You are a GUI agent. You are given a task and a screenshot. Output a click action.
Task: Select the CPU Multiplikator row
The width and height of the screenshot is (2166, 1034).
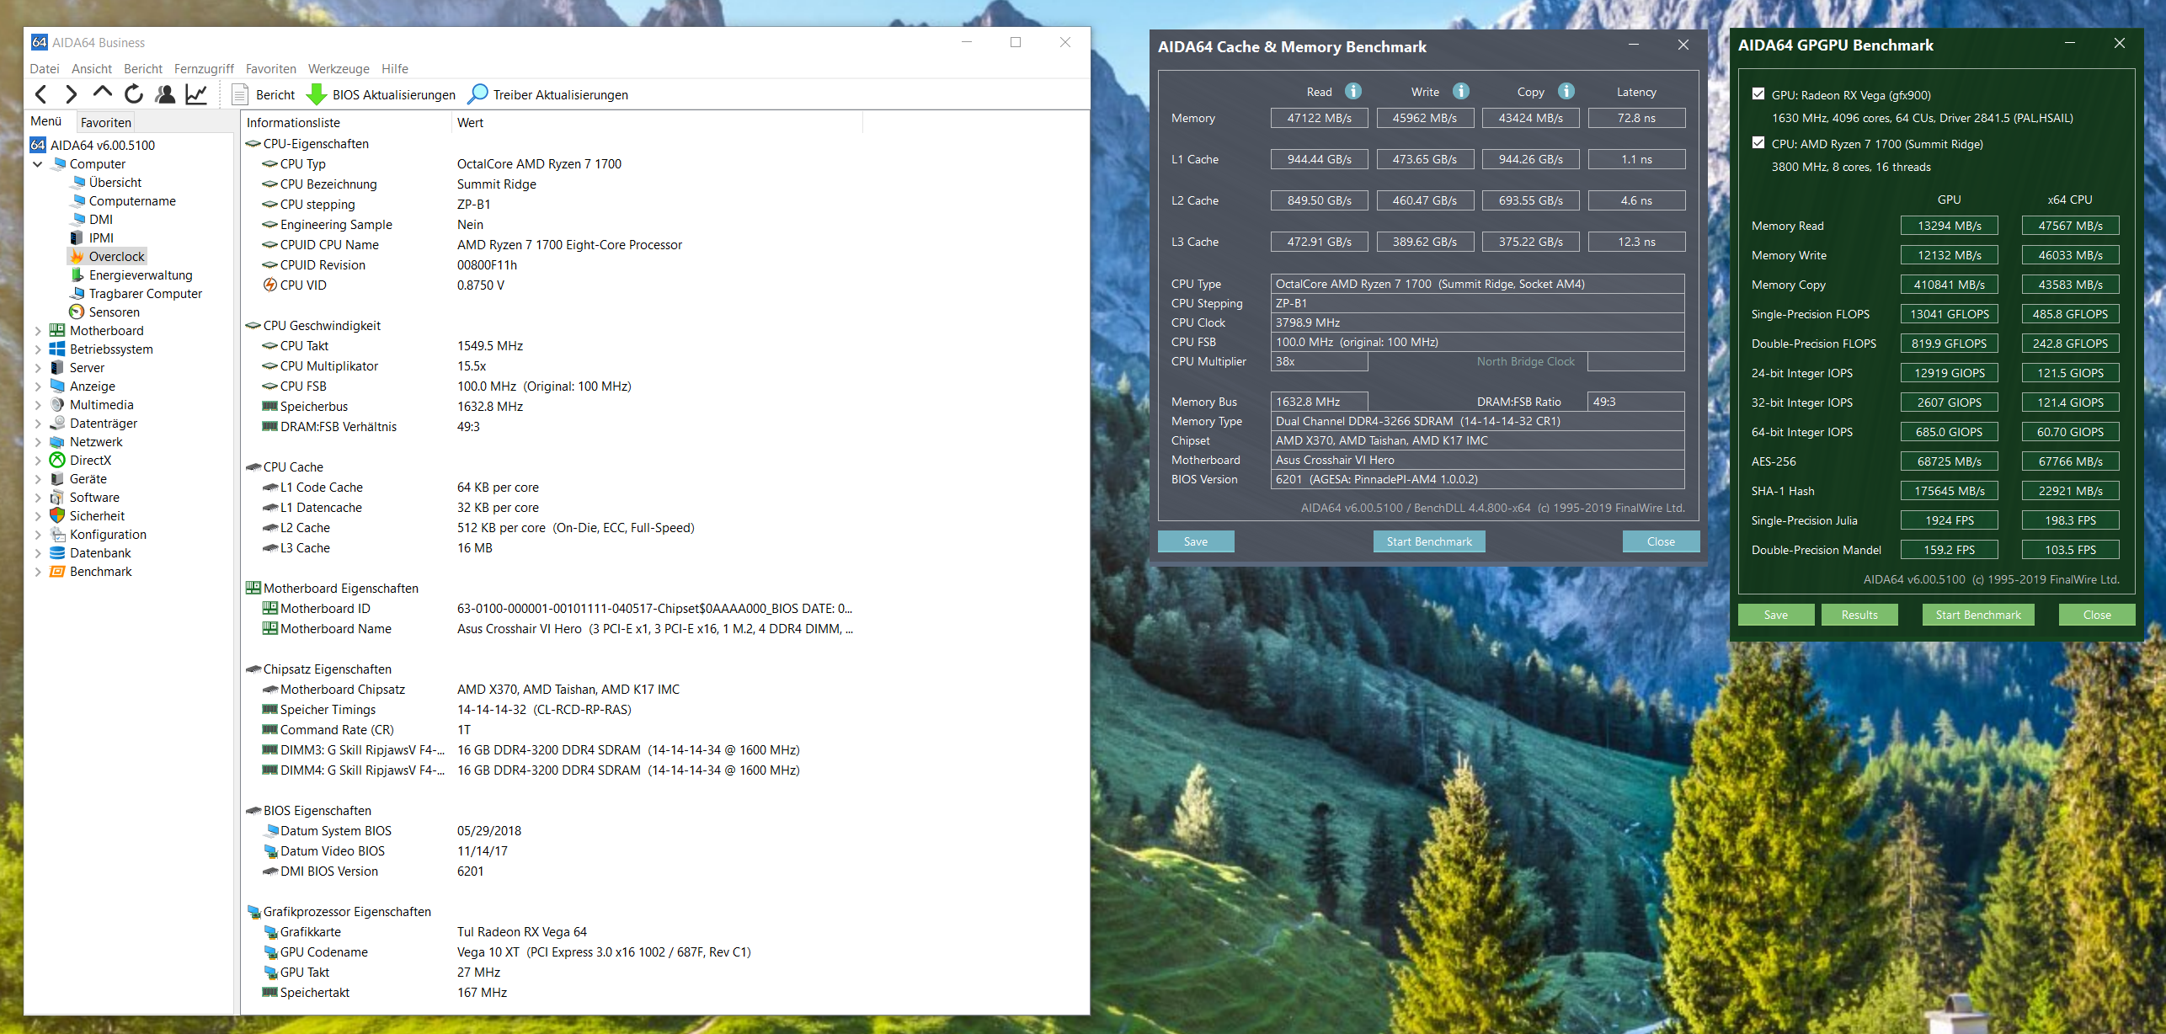pyautogui.click(x=329, y=366)
